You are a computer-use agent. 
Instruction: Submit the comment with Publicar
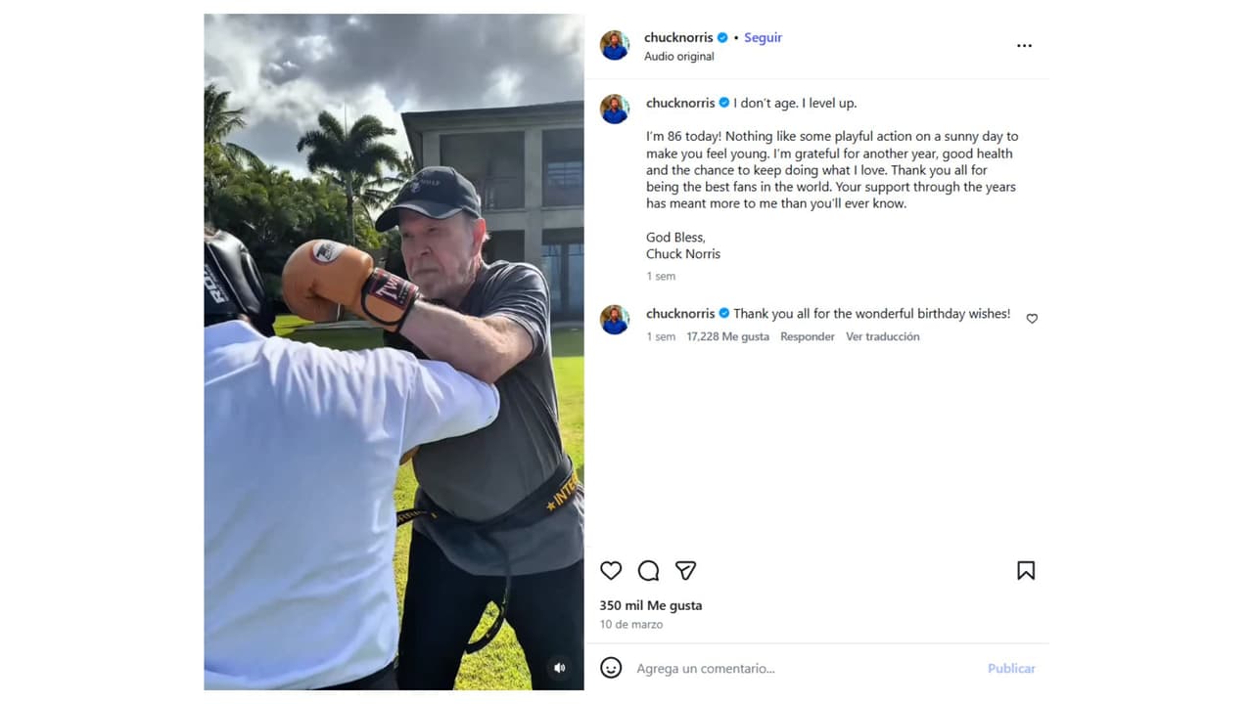1011,669
